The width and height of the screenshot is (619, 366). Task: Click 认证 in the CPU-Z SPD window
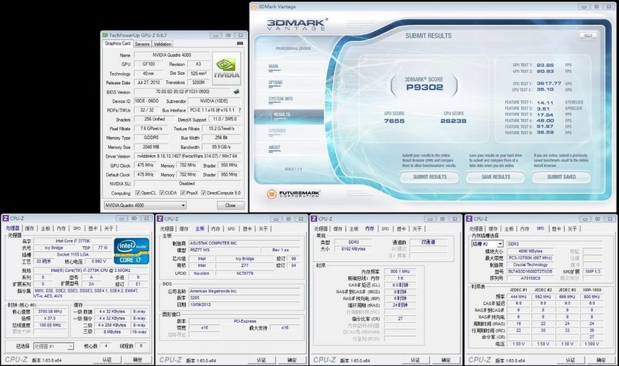pos(571,360)
